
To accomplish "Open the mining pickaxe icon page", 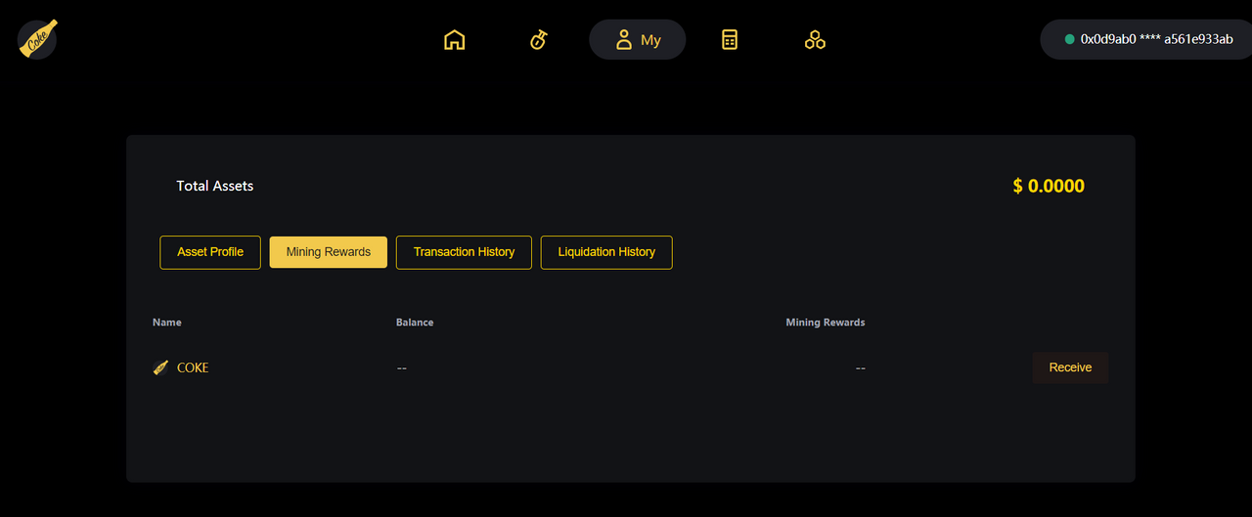I will pos(538,40).
